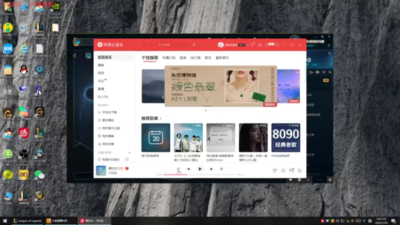Open 最近播放 in the sidebar
The image size is (400, 225).
click(106, 120)
